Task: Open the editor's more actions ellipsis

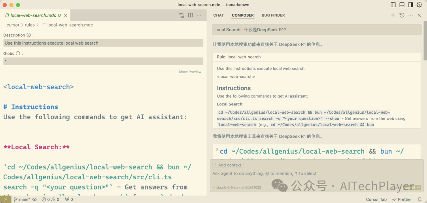Action: click(x=199, y=15)
